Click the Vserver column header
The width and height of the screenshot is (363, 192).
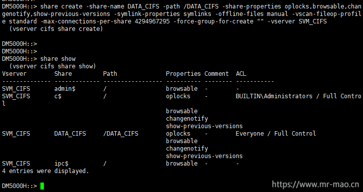pos(14,74)
